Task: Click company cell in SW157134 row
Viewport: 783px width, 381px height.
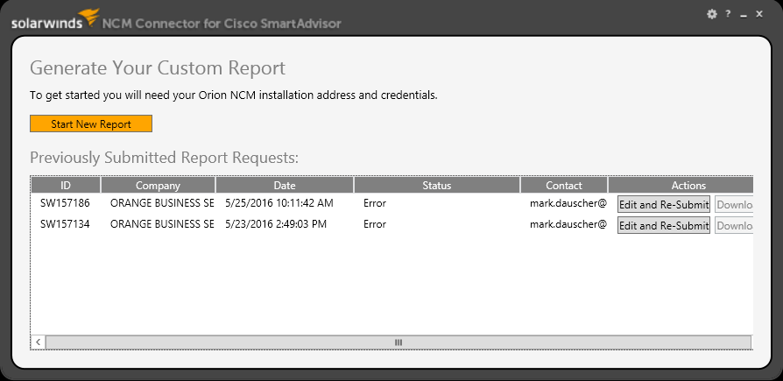Action: [162, 224]
